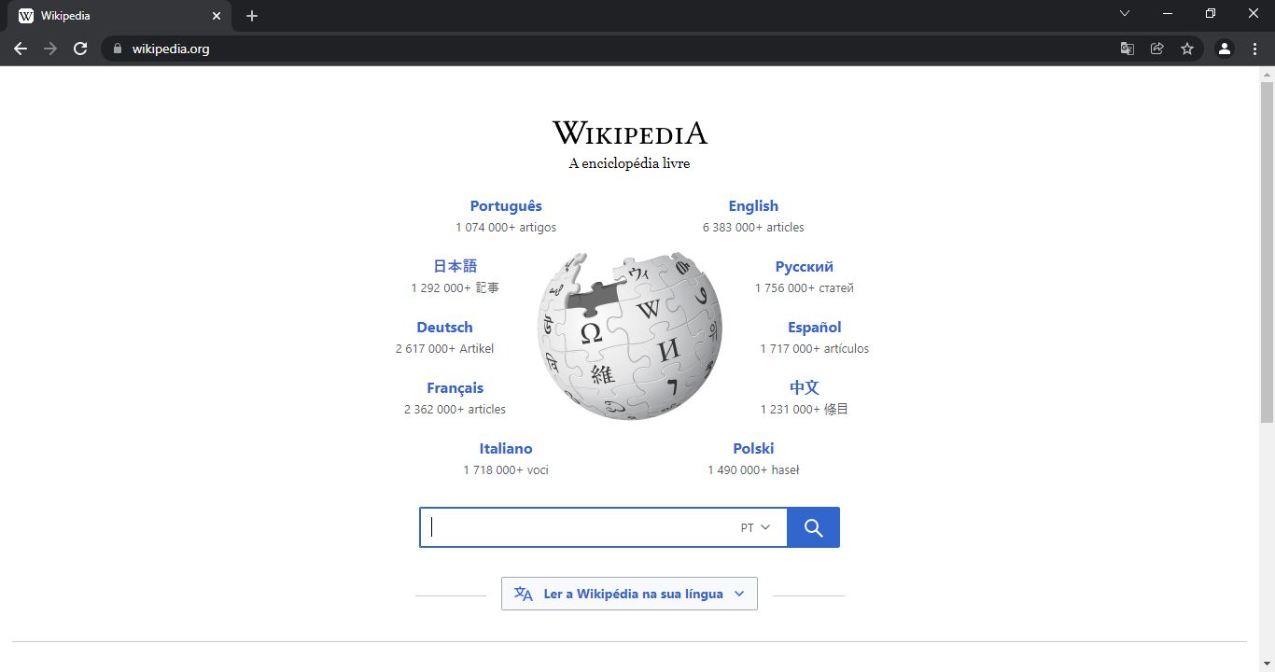This screenshot has width=1275, height=672.
Task: Share this page using the share icon
Action: coord(1157,49)
